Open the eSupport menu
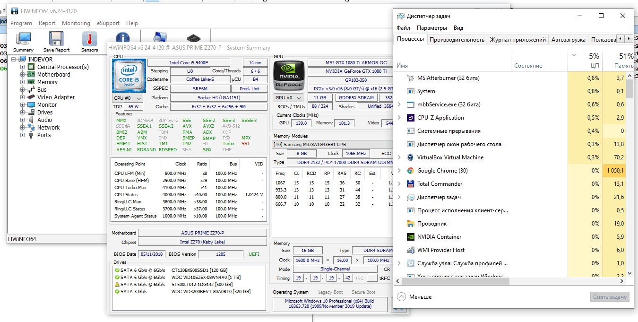638x322 pixels. tap(108, 23)
